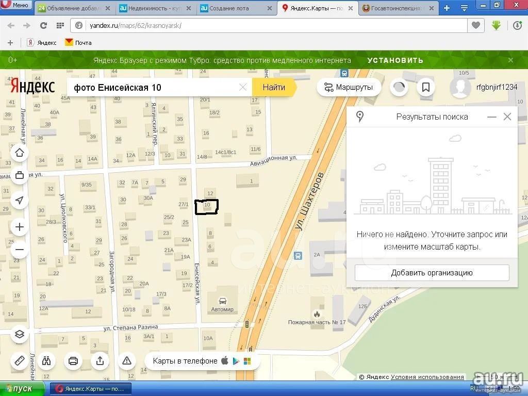Click the Найти search button
The width and height of the screenshot is (528, 396).
click(274, 88)
